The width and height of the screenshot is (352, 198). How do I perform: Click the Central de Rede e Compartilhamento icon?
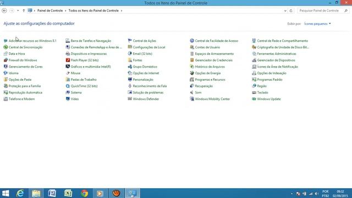click(254, 41)
